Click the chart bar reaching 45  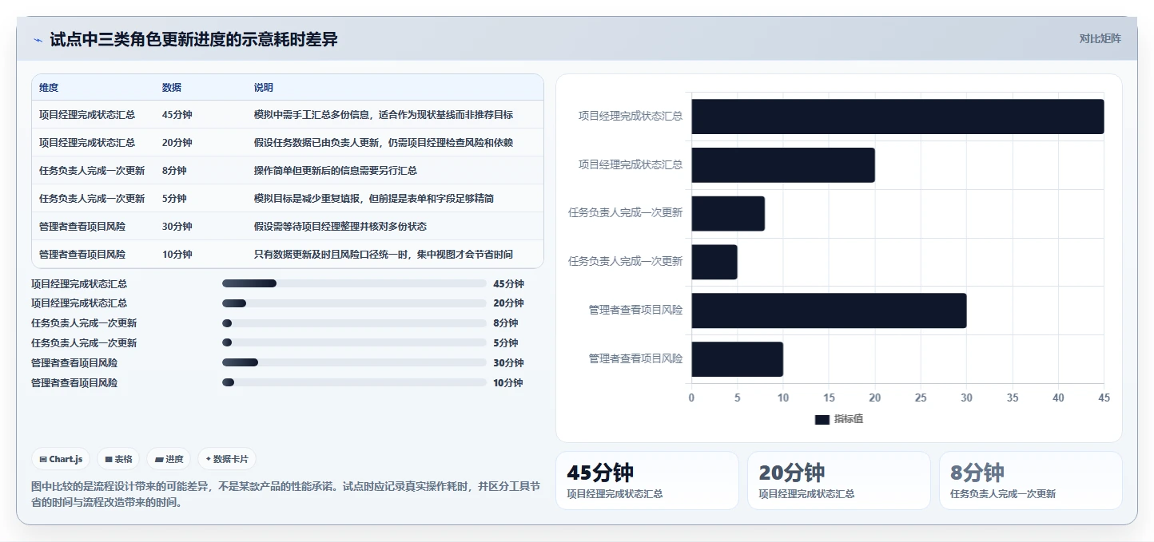pyautogui.click(x=897, y=117)
